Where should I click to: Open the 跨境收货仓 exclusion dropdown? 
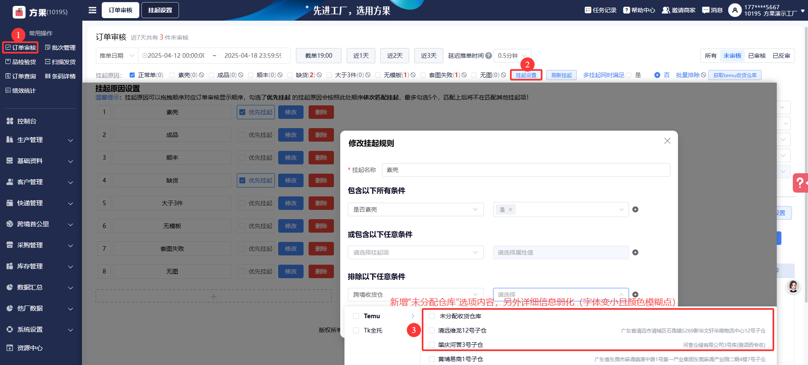(416, 295)
